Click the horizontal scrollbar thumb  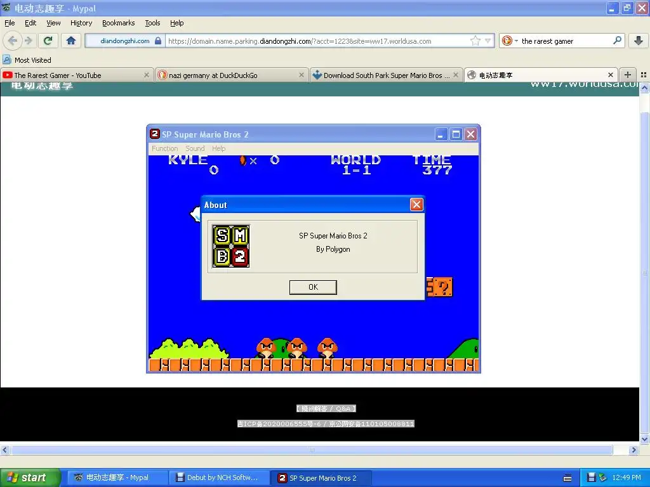coord(312,450)
